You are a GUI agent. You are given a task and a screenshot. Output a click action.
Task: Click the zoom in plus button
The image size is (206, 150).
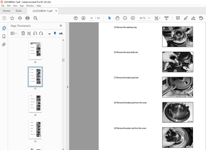(x=133, y=18)
